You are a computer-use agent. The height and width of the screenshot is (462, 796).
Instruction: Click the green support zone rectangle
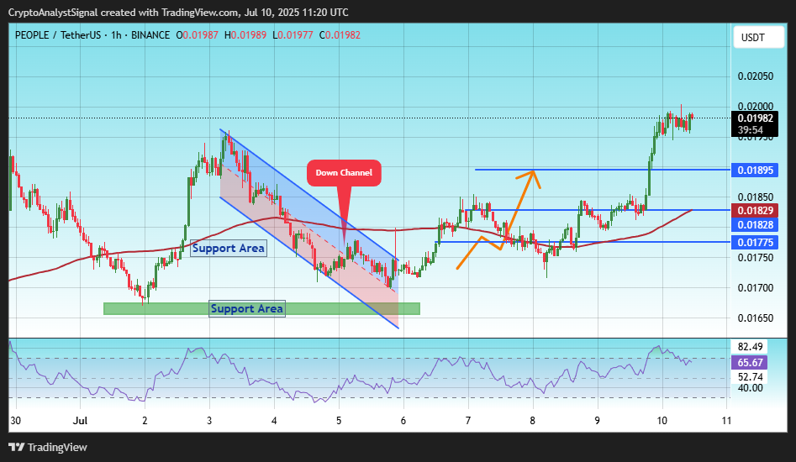(261, 309)
